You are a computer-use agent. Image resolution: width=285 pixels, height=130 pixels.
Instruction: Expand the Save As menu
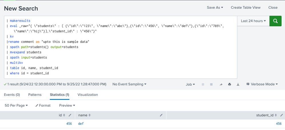pyautogui.click(x=215, y=8)
